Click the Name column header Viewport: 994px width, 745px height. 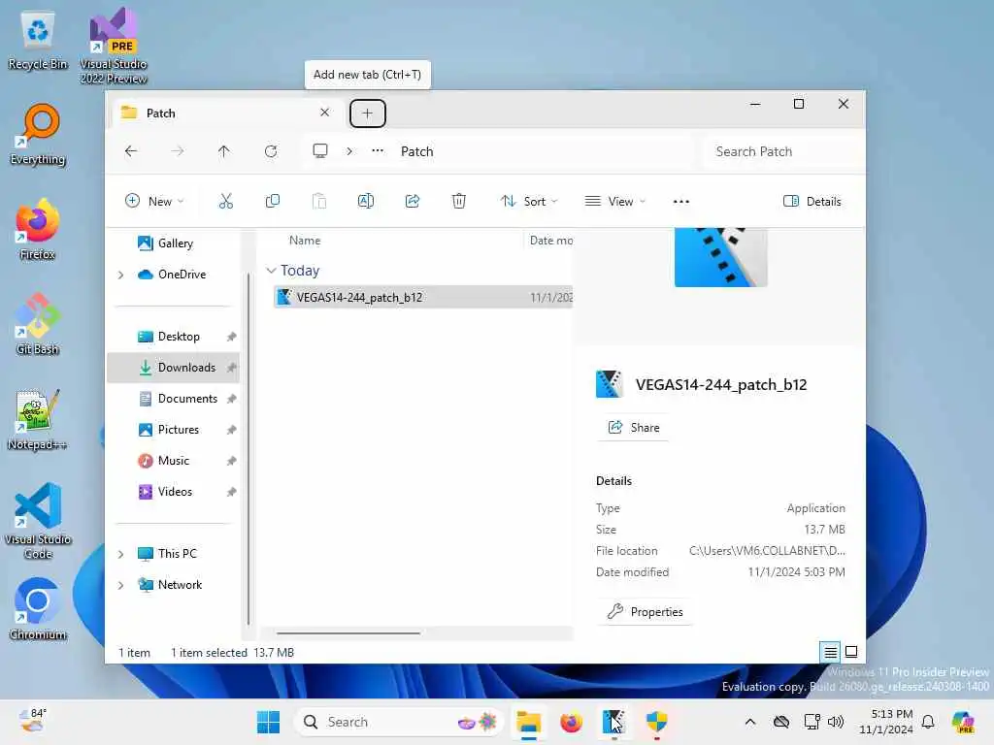(305, 241)
